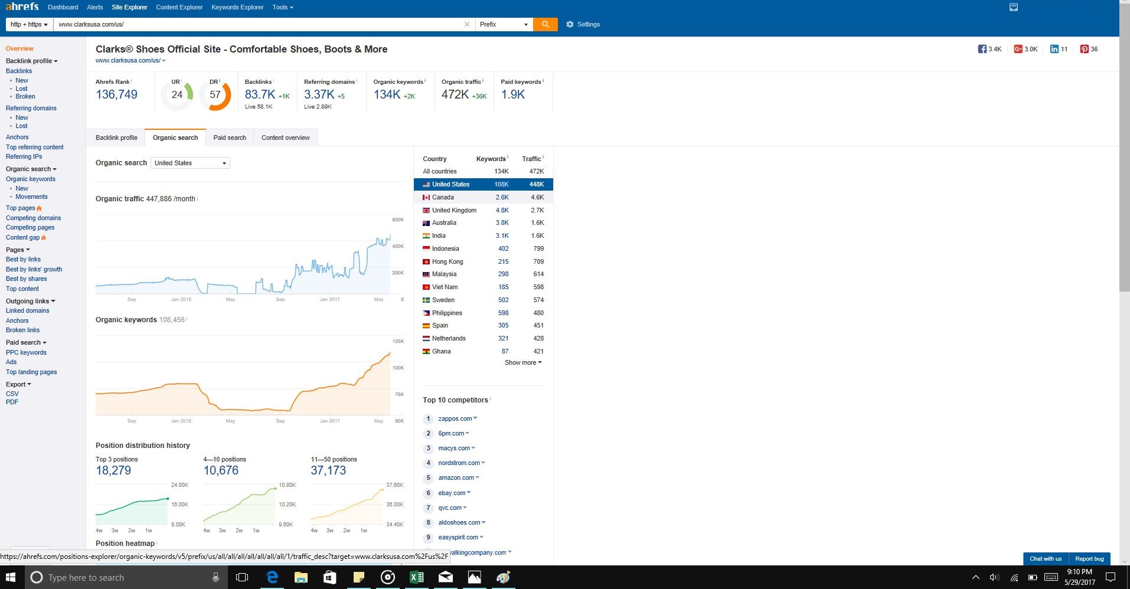
Task: Click Overview in sidebar
Action: (x=19, y=48)
